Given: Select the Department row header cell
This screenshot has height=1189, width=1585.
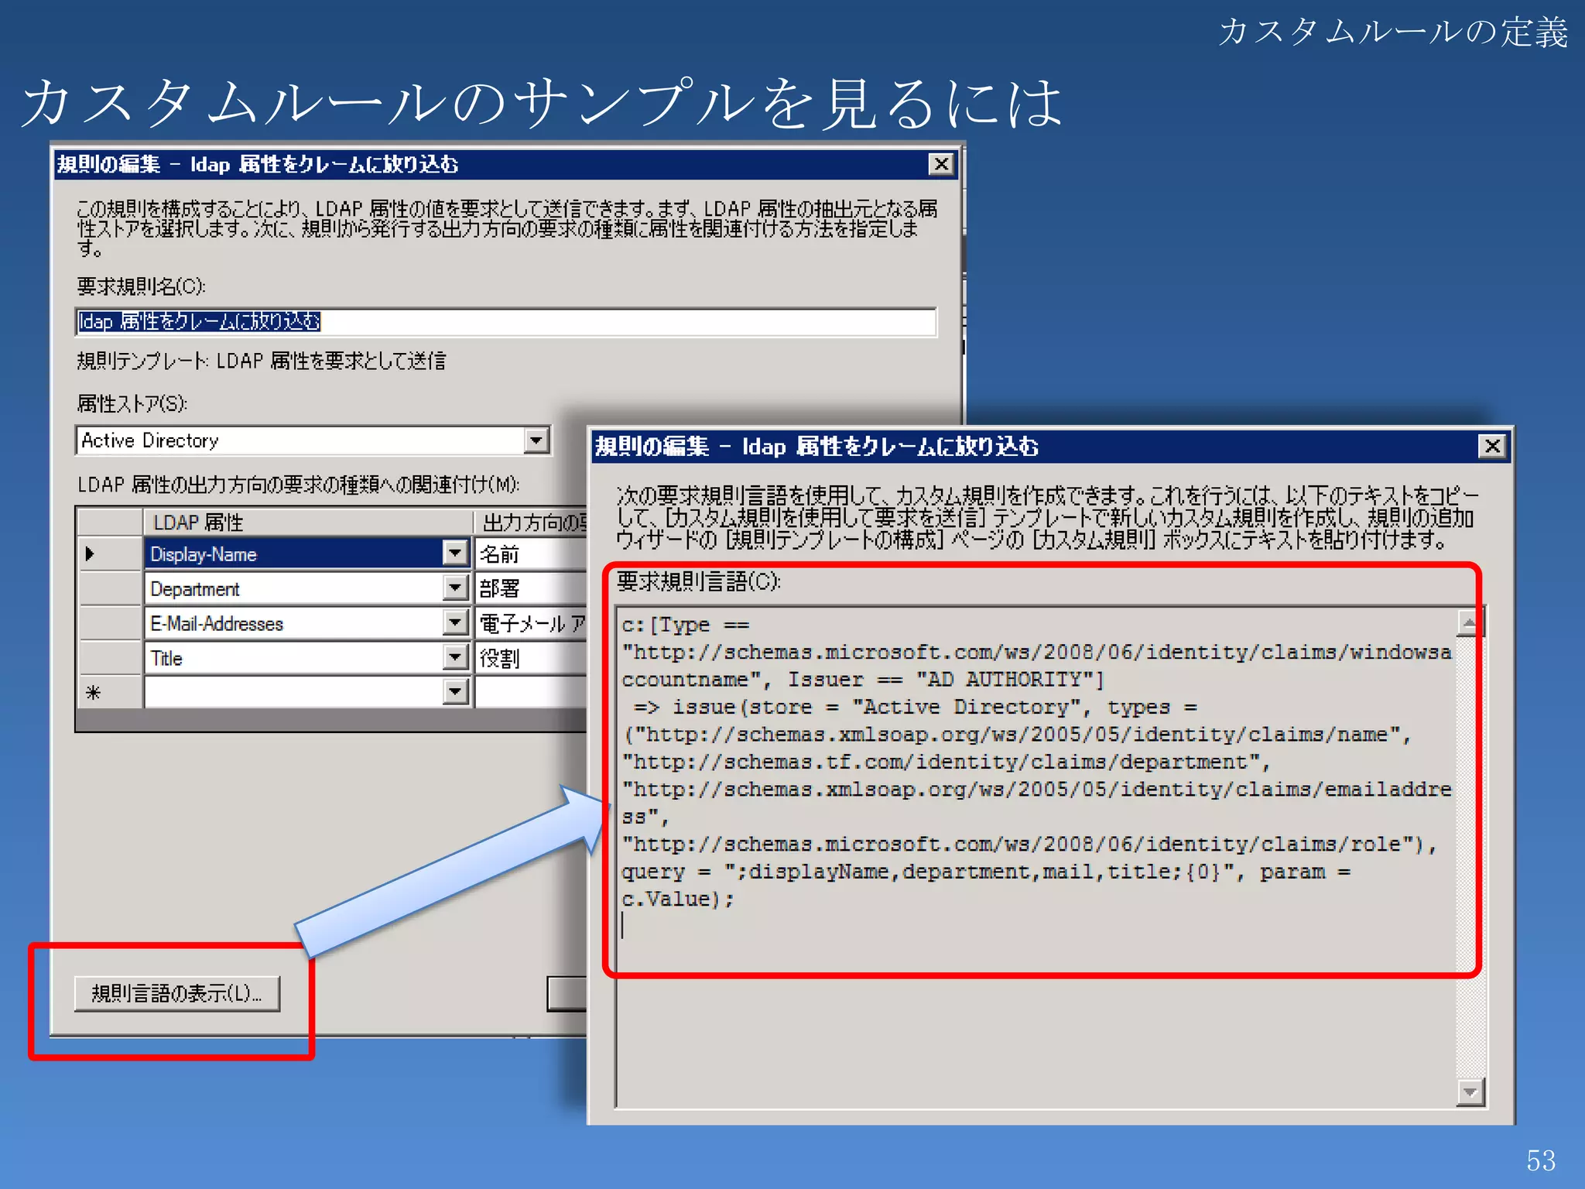Looking at the screenshot, I should (x=110, y=588).
